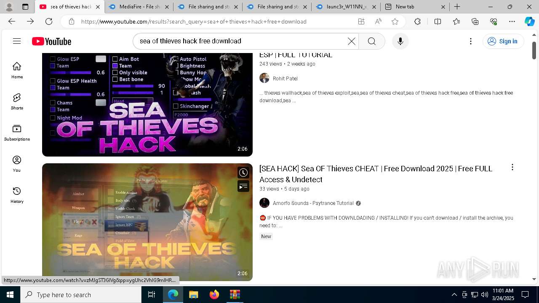Open Home in the sidebar

17,70
